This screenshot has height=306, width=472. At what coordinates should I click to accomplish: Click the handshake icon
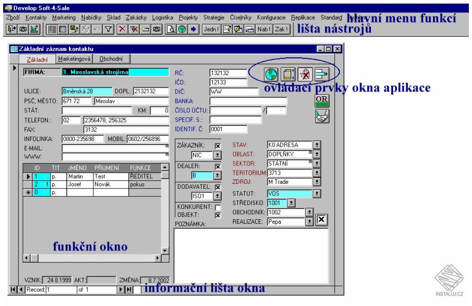pyautogui.click(x=322, y=116)
